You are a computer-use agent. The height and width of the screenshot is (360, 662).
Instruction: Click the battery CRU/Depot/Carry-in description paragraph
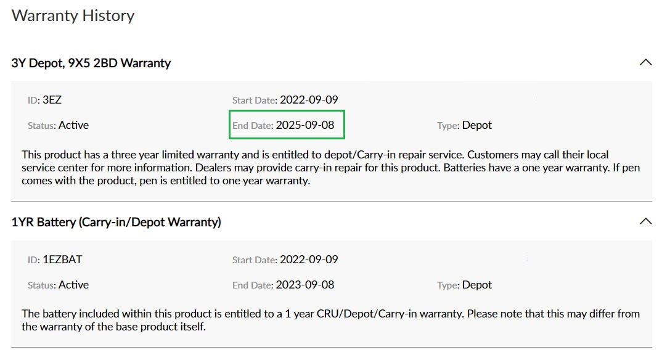(x=330, y=321)
